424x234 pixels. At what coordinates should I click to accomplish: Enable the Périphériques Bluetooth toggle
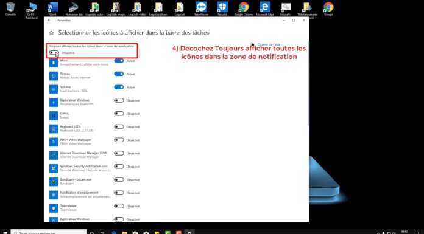[x=119, y=100]
